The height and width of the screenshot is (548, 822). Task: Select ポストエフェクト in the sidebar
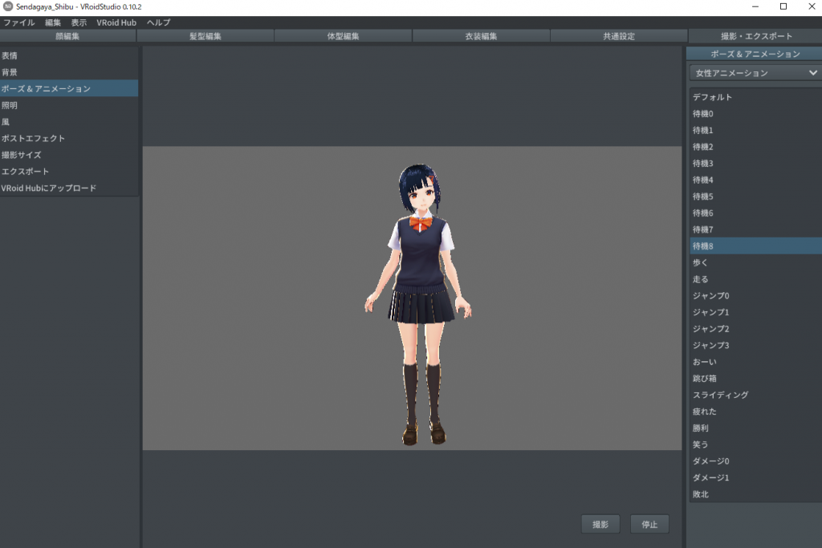pyautogui.click(x=34, y=138)
